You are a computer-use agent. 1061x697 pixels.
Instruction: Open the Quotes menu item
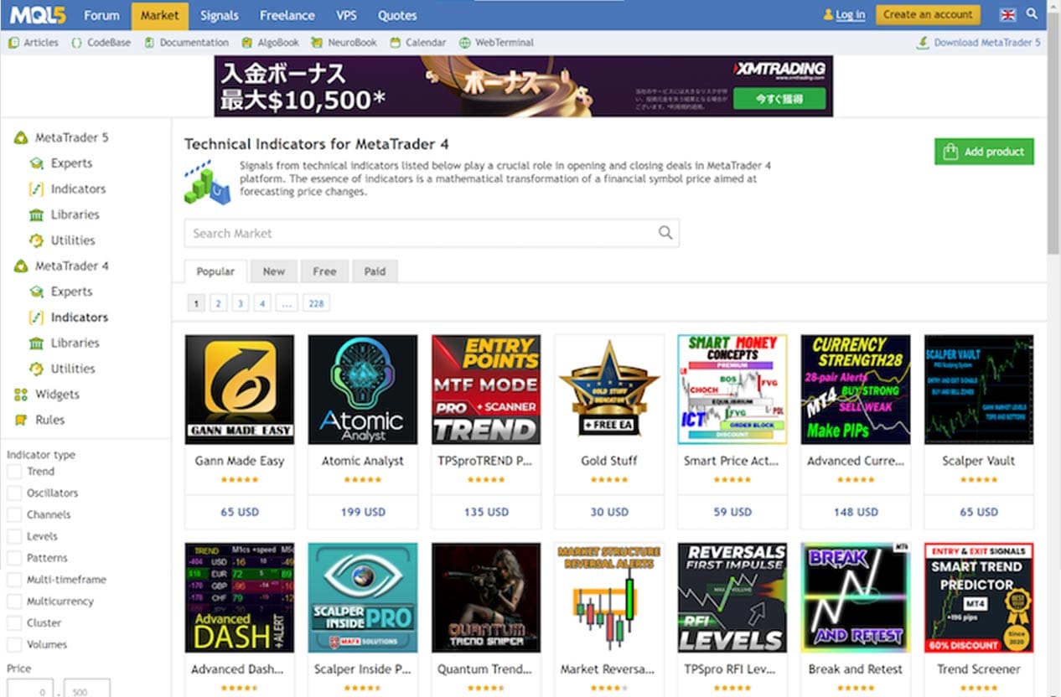(x=397, y=15)
